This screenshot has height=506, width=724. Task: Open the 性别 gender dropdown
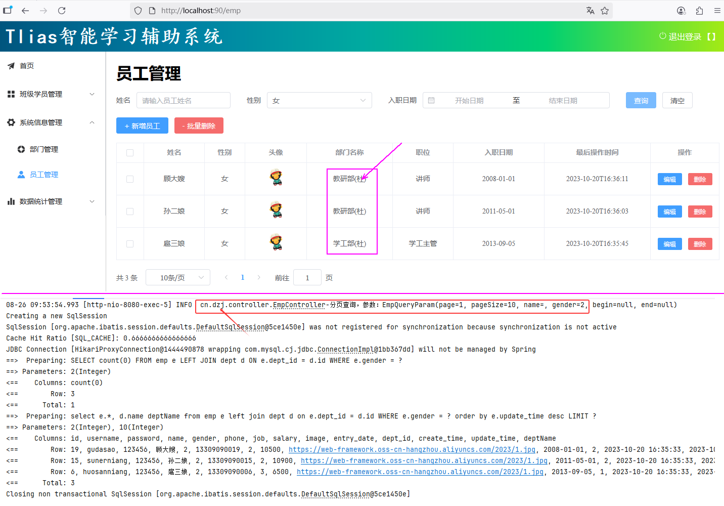[x=319, y=101]
